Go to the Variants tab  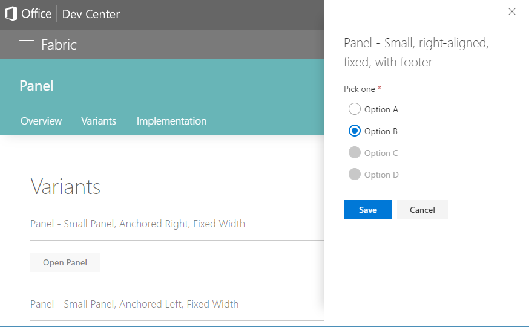click(x=99, y=121)
